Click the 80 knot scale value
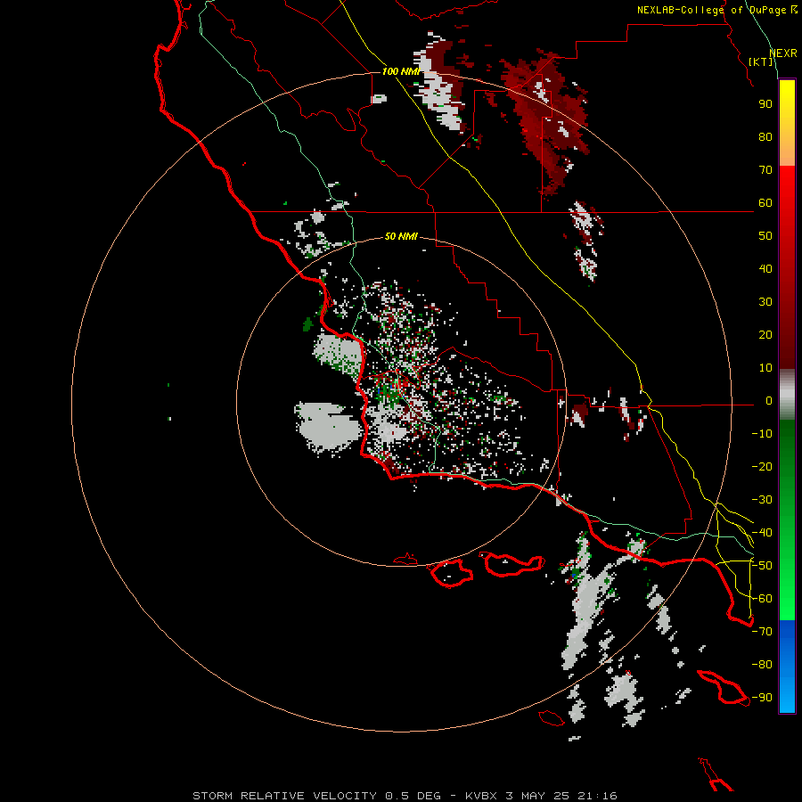Viewport: 802px width, 802px height. pyautogui.click(x=765, y=137)
